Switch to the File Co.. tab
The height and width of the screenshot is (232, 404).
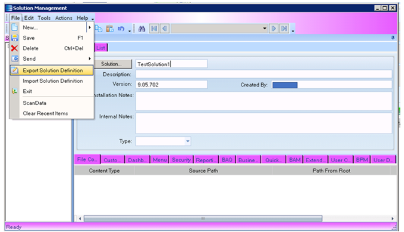(87, 159)
